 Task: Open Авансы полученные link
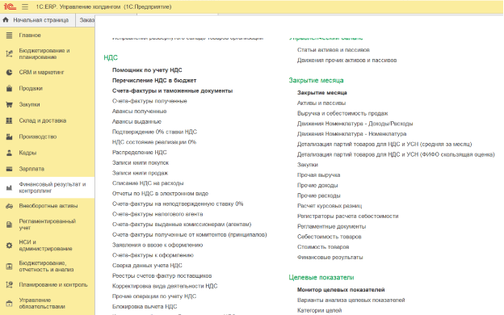tap(139, 111)
